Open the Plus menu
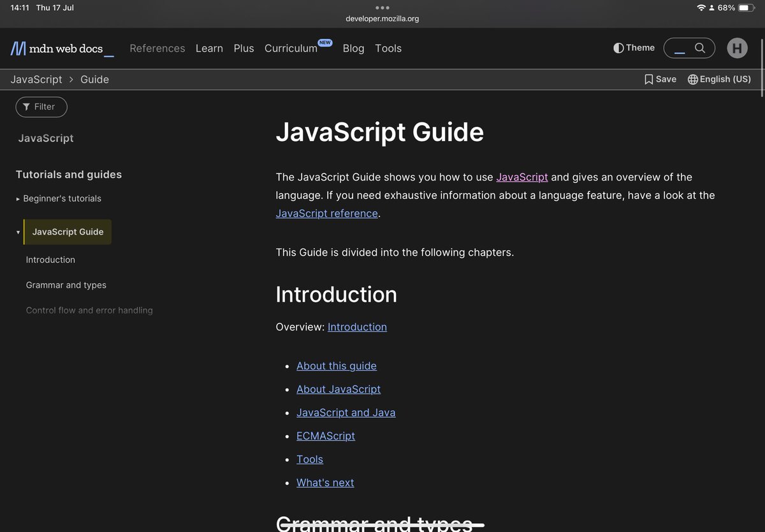 244,48
